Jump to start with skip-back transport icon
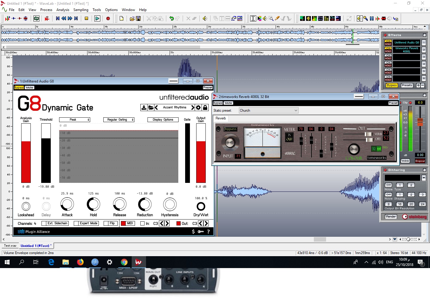 [x=58, y=18]
